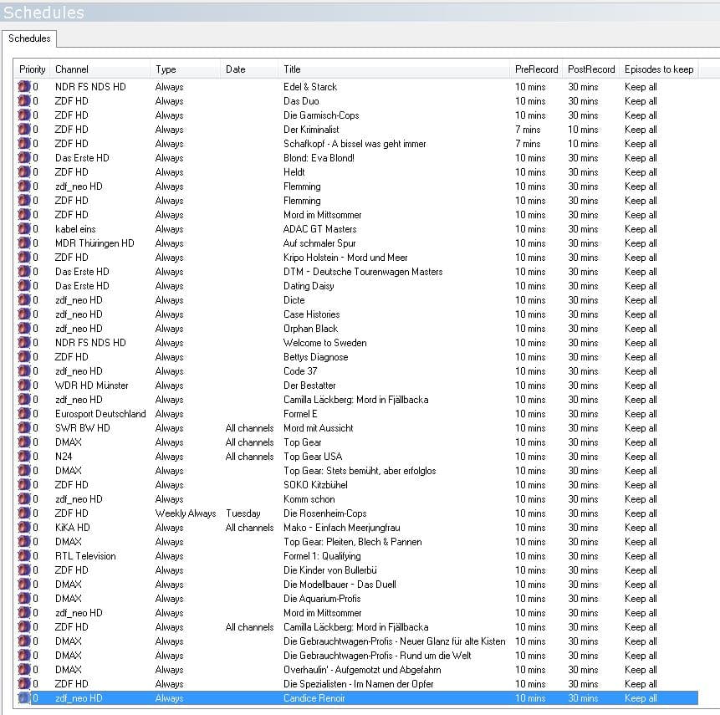Image resolution: width=720 pixels, height=715 pixels.
Task: Click the Code 37 schedule icon
Action: point(24,371)
